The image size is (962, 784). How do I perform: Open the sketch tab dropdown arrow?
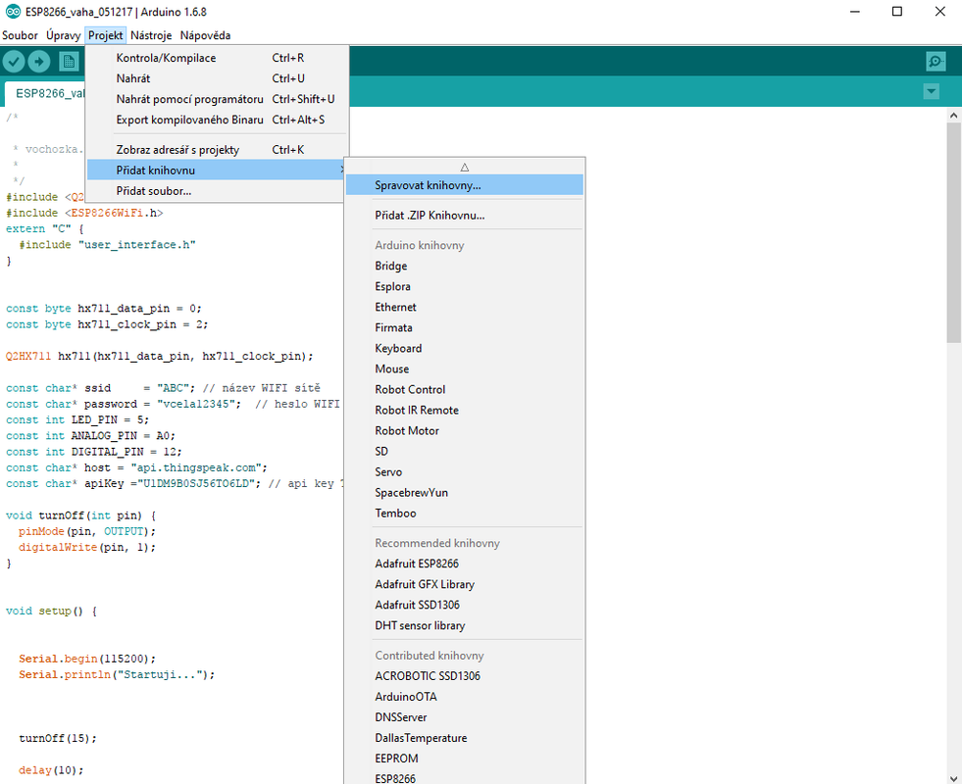pos(931,92)
